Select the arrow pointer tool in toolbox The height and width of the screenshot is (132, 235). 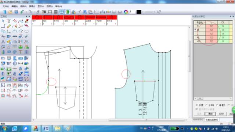point(3,21)
